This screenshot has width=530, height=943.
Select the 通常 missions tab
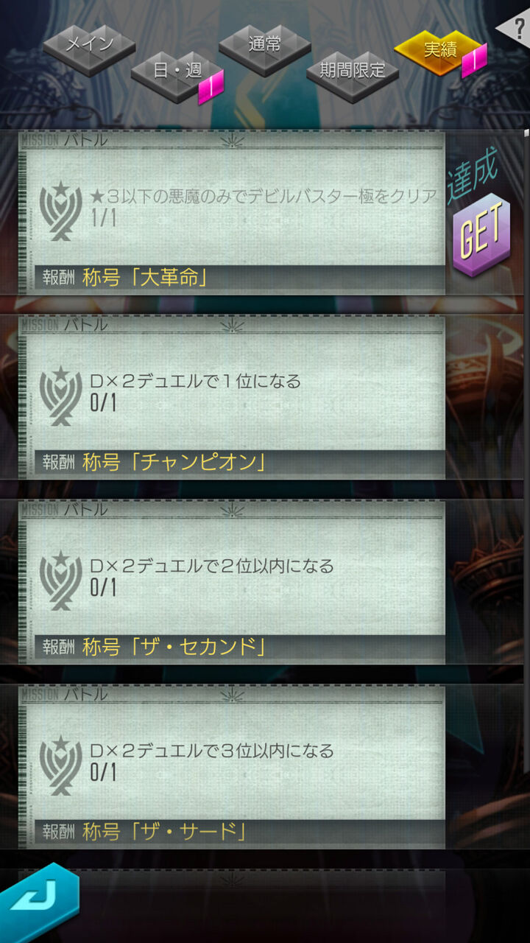(x=265, y=49)
